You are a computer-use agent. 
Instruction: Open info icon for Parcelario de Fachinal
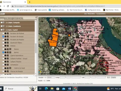point(5,33)
